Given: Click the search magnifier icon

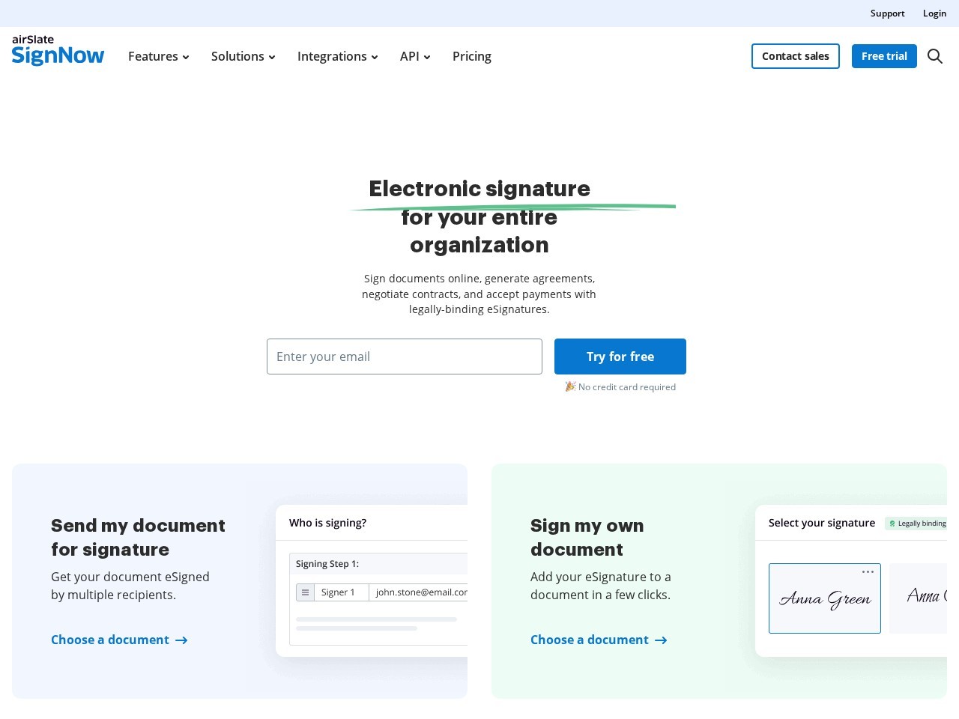Looking at the screenshot, I should (x=935, y=56).
